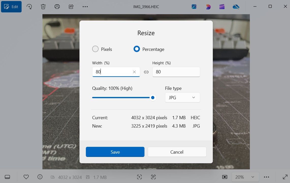Add photo to favorites with heart icon
Screen dimensions: 290x183
tap(26, 177)
